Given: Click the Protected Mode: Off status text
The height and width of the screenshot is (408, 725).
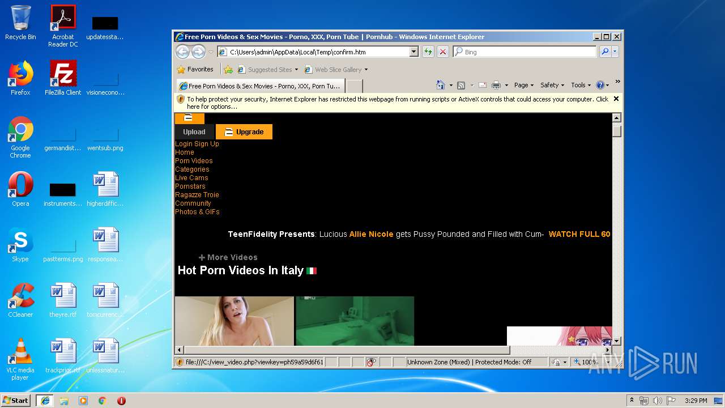Looking at the screenshot, I should tap(503, 362).
